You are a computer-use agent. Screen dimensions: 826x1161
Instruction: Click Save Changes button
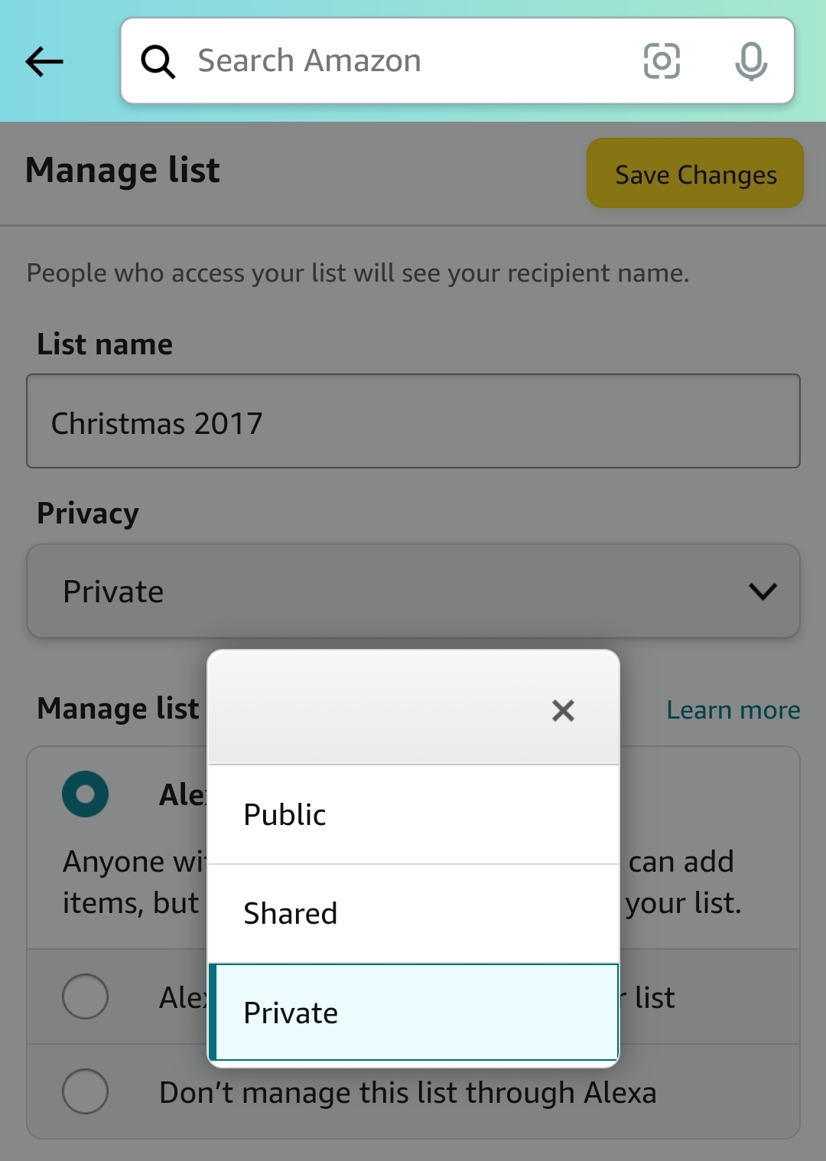pos(694,174)
